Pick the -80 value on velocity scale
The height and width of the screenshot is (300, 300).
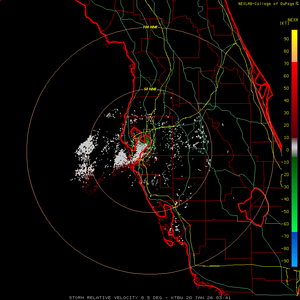coord(285,249)
